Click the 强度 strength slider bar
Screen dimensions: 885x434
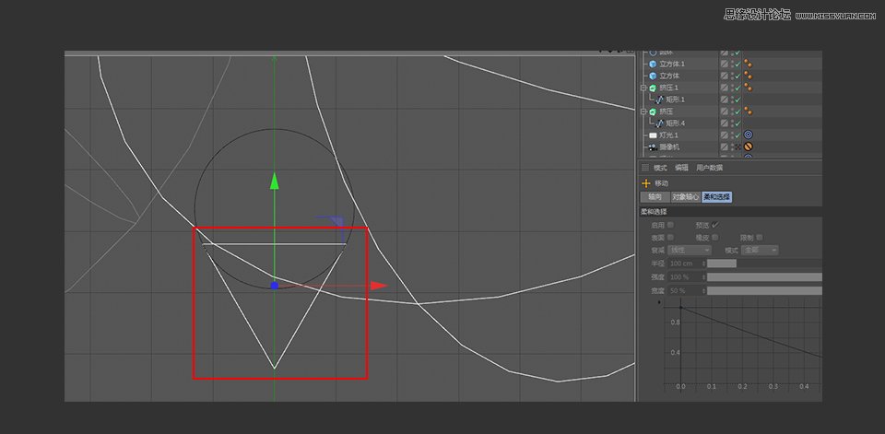click(x=765, y=277)
